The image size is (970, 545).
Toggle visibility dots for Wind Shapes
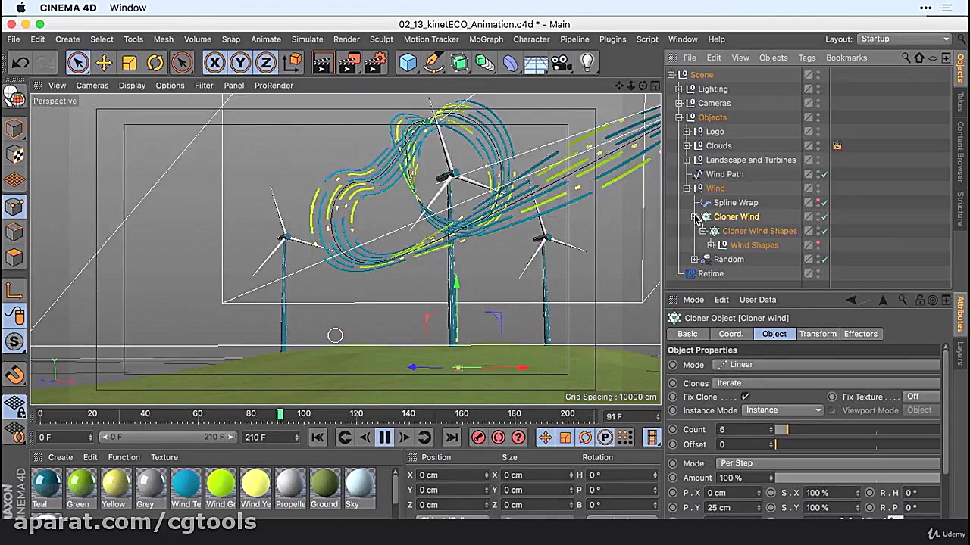[x=818, y=245]
